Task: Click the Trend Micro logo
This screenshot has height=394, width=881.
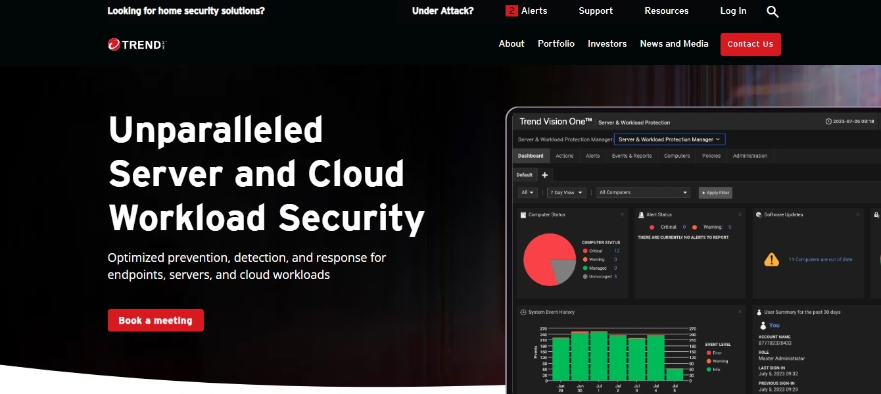Action: click(x=137, y=44)
